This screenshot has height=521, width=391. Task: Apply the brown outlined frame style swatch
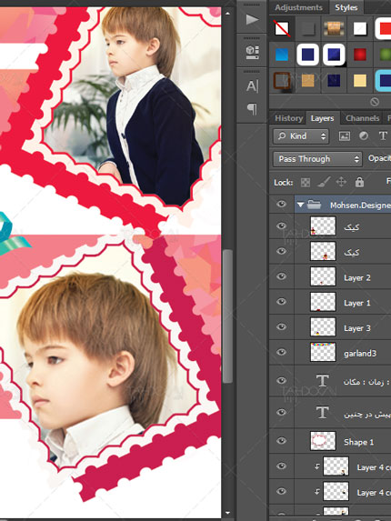coord(282,81)
